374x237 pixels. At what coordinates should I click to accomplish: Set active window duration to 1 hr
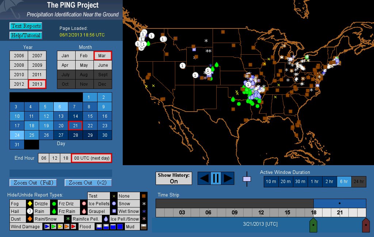pos(314,182)
